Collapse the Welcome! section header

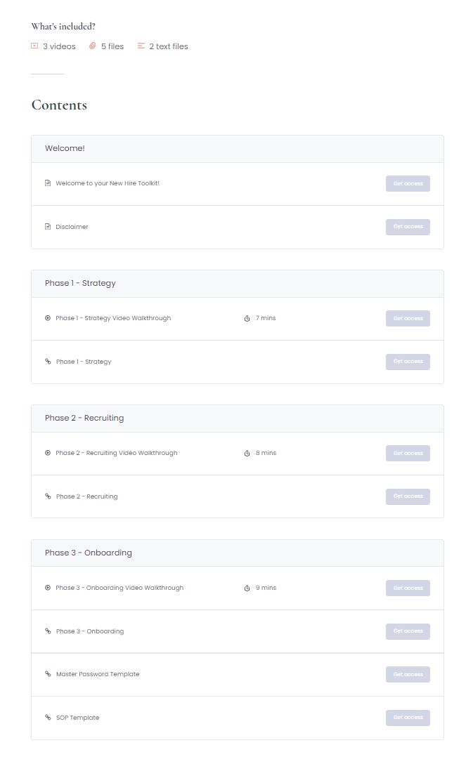(237, 149)
